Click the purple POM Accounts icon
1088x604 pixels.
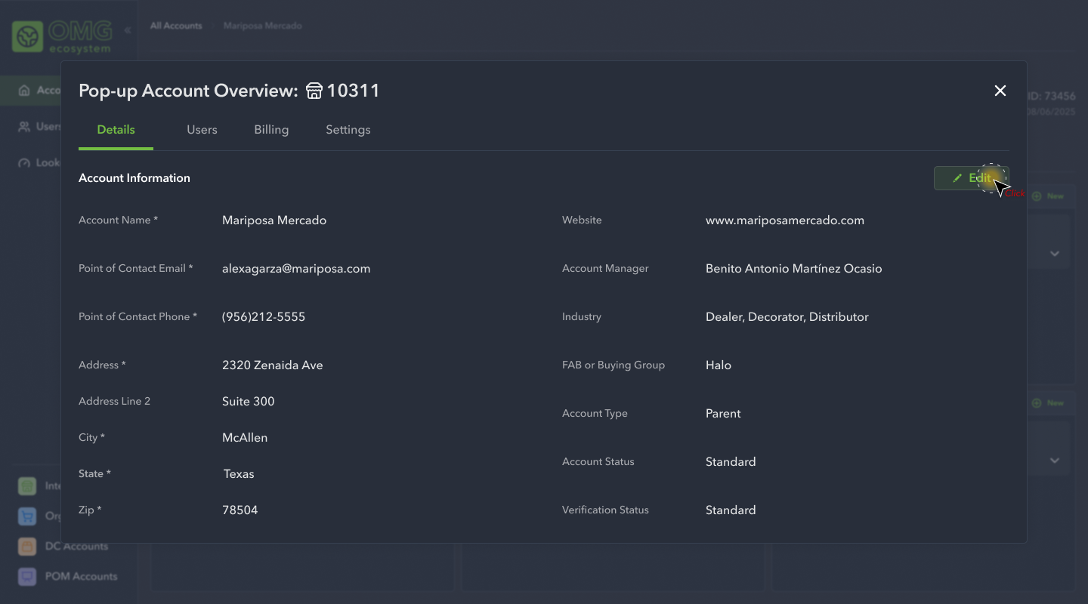click(27, 577)
